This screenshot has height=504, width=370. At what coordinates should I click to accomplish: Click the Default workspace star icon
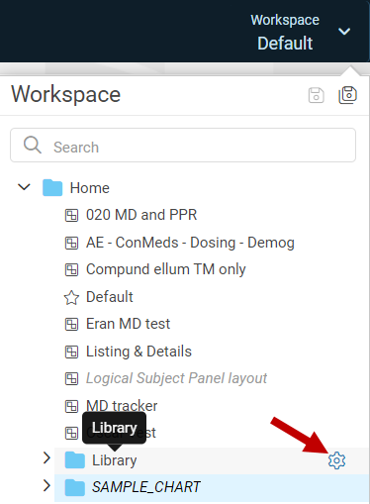[x=71, y=297]
